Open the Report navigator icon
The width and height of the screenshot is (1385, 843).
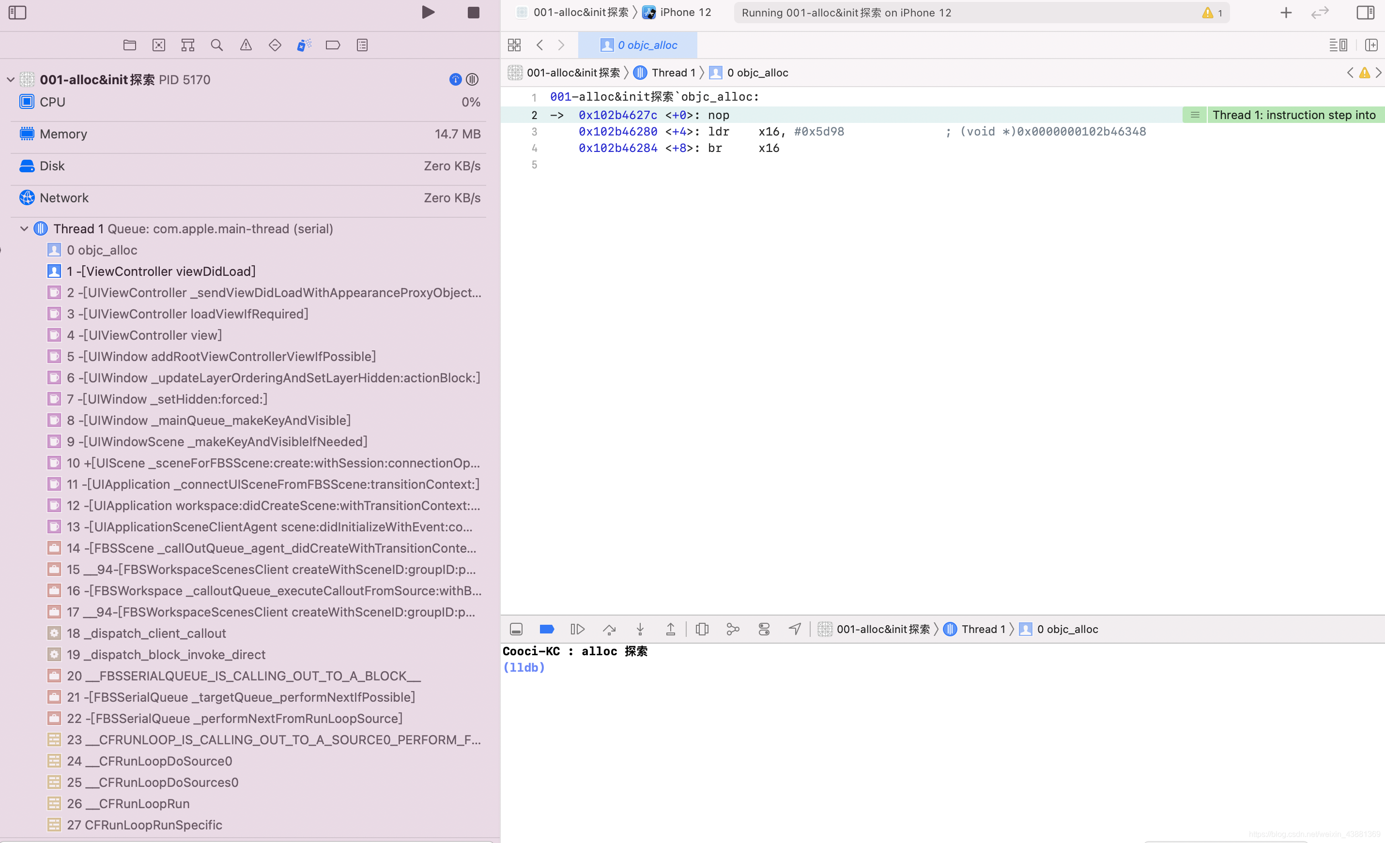point(362,45)
